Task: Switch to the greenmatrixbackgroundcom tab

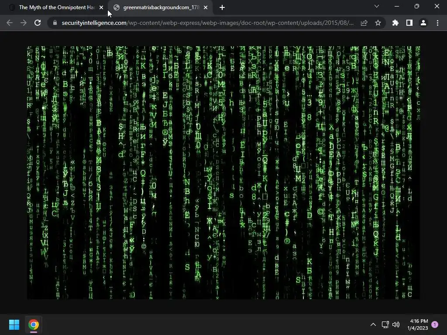Action: pos(160,7)
